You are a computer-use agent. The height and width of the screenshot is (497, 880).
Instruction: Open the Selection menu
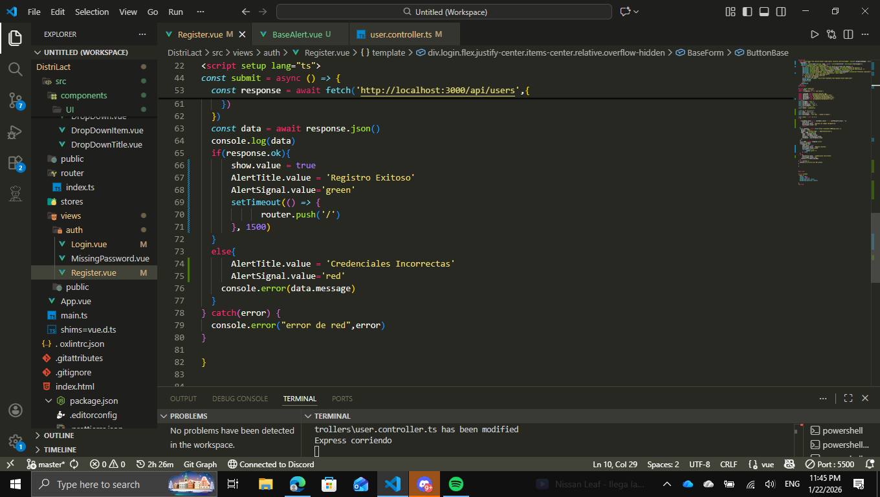(92, 12)
